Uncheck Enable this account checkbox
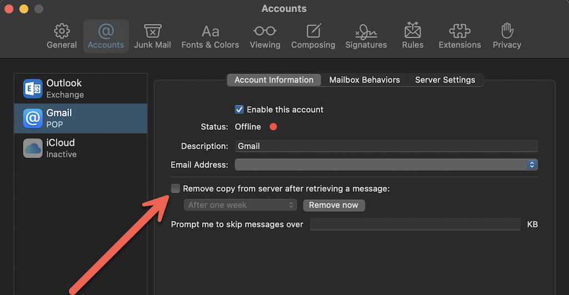This screenshot has width=569, height=295. click(239, 109)
